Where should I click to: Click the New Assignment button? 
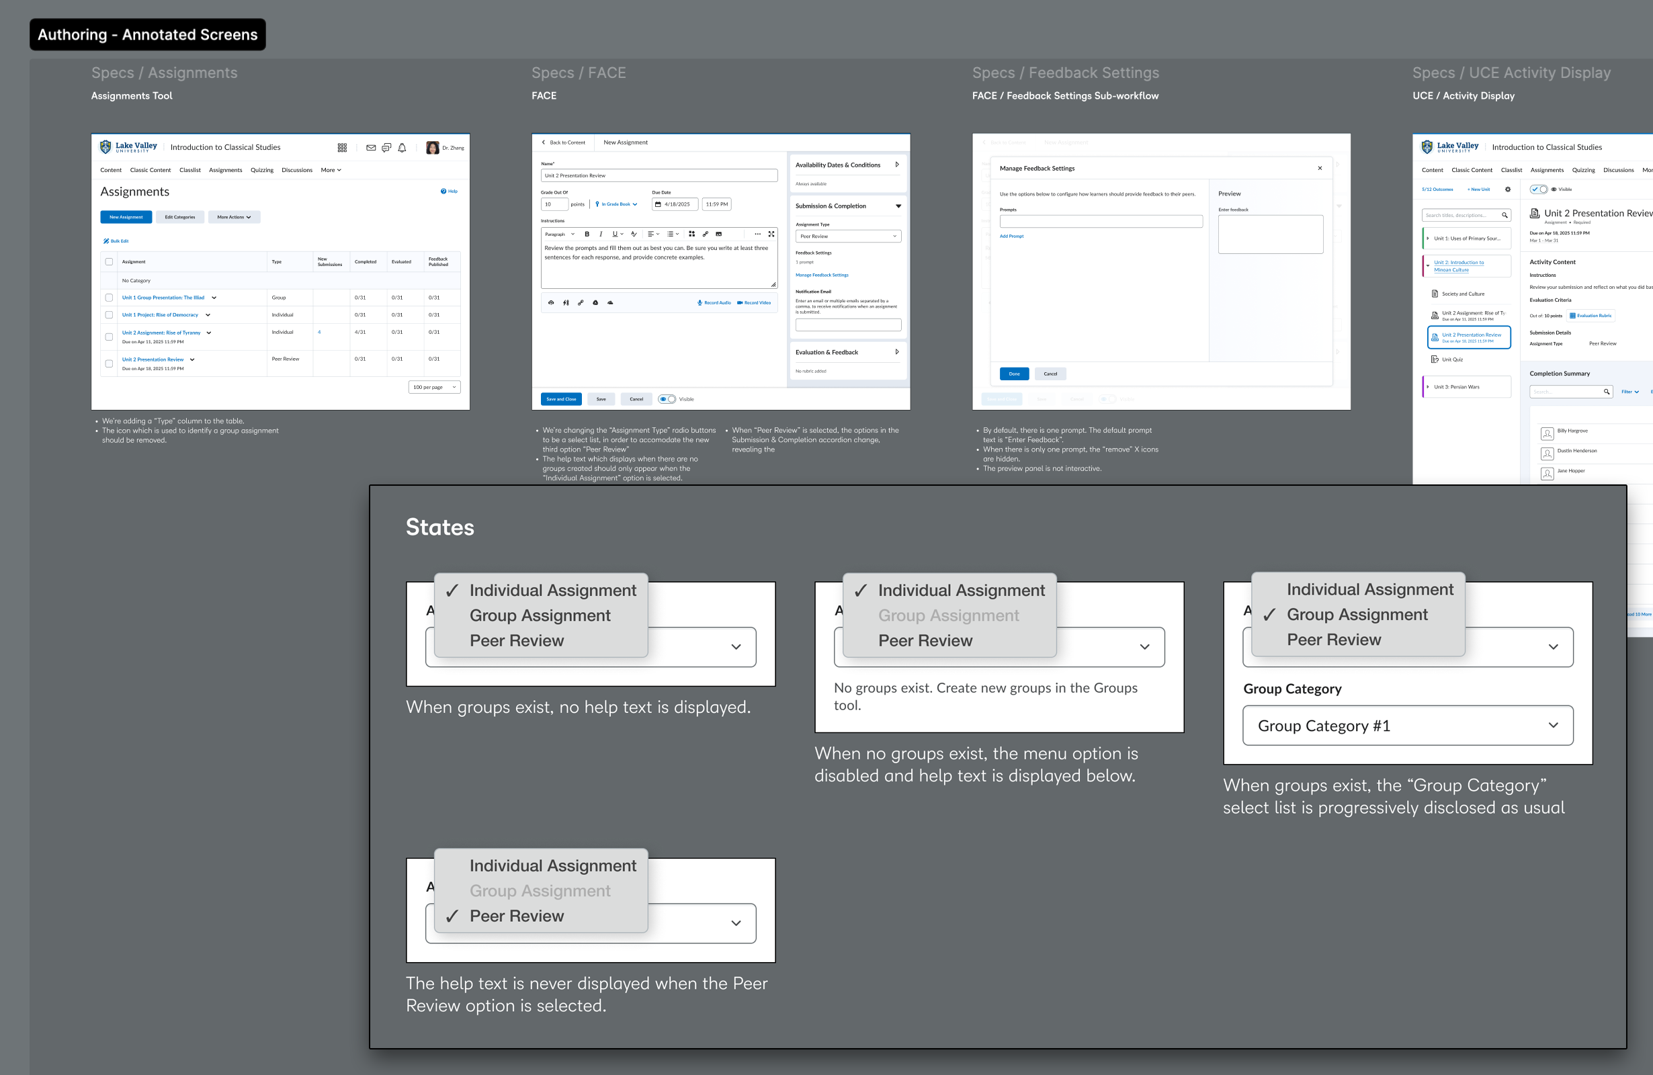coord(126,218)
